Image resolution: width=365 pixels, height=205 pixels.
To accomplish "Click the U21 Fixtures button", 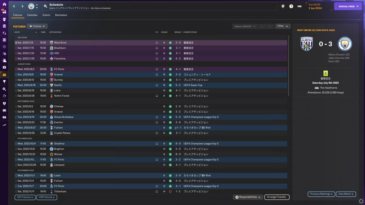I will click(x=25, y=197).
